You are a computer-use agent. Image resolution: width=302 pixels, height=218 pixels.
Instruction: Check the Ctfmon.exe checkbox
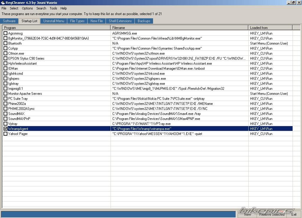[x=5, y=53]
